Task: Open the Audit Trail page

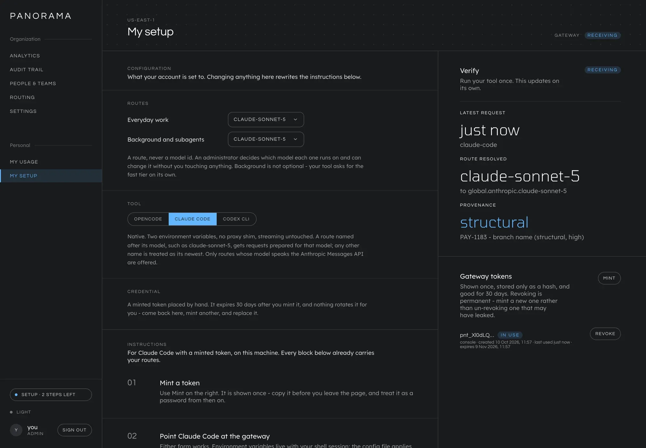Action: point(26,70)
